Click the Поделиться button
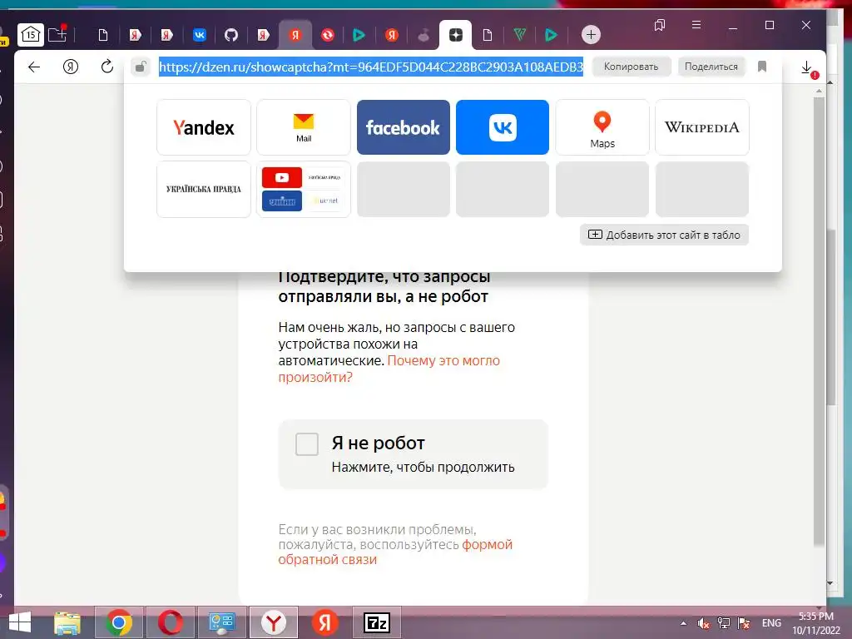Viewport: 852px width, 639px height. 711,67
